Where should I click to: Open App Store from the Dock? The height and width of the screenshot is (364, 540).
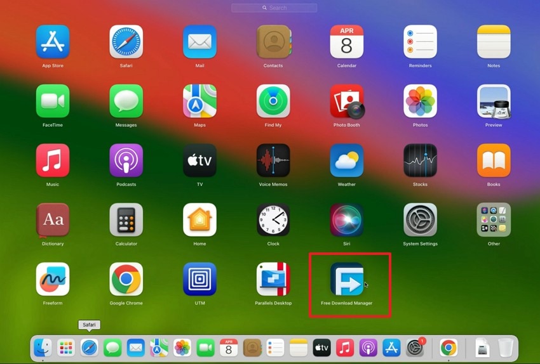[391, 348]
